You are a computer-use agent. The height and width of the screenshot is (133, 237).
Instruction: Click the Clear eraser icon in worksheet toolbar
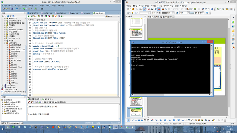56,16
